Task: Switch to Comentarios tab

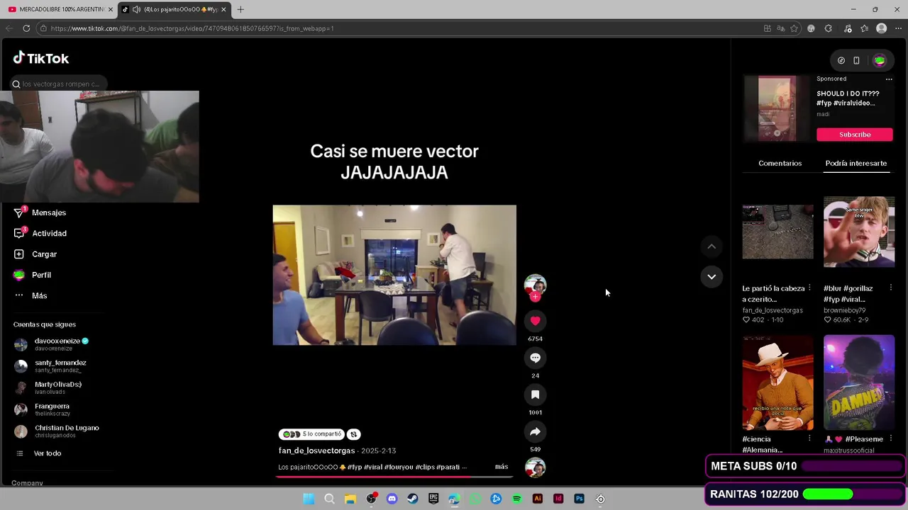Action: pyautogui.click(x=780, y=163)
